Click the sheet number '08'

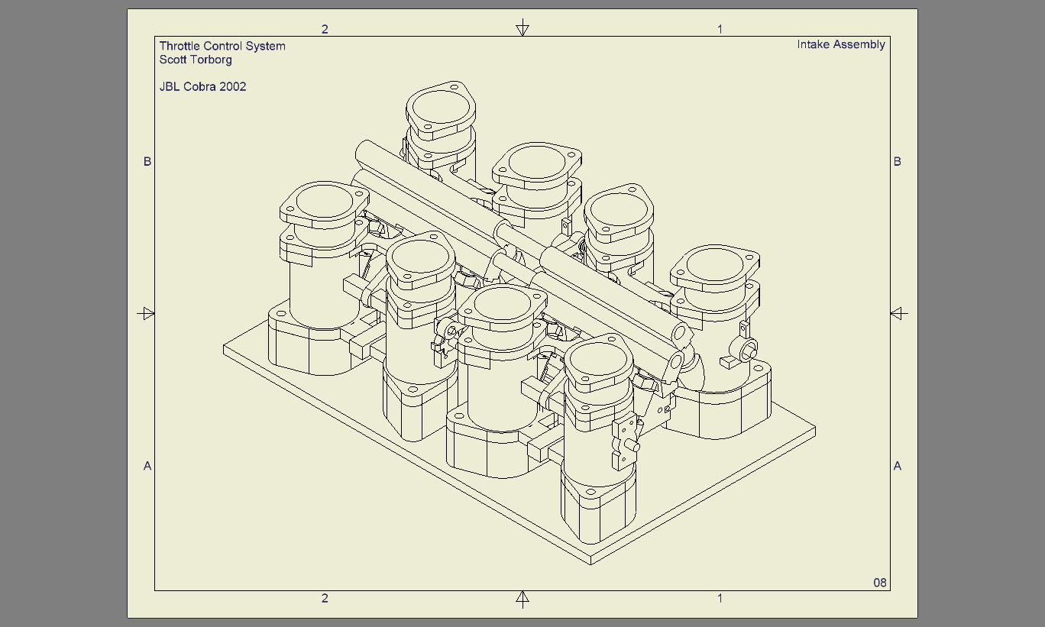(880, 583)
